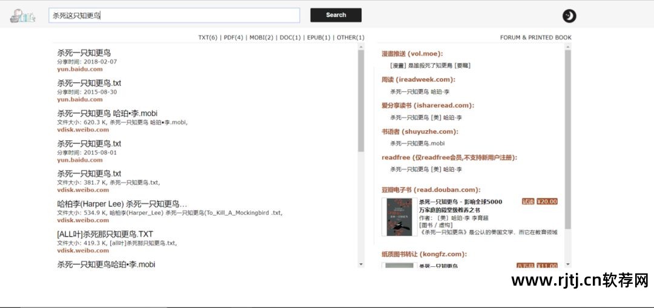Filter results by TXT(6)
Viewport: 654px width, 308px height.
click(x=208, y=38)
